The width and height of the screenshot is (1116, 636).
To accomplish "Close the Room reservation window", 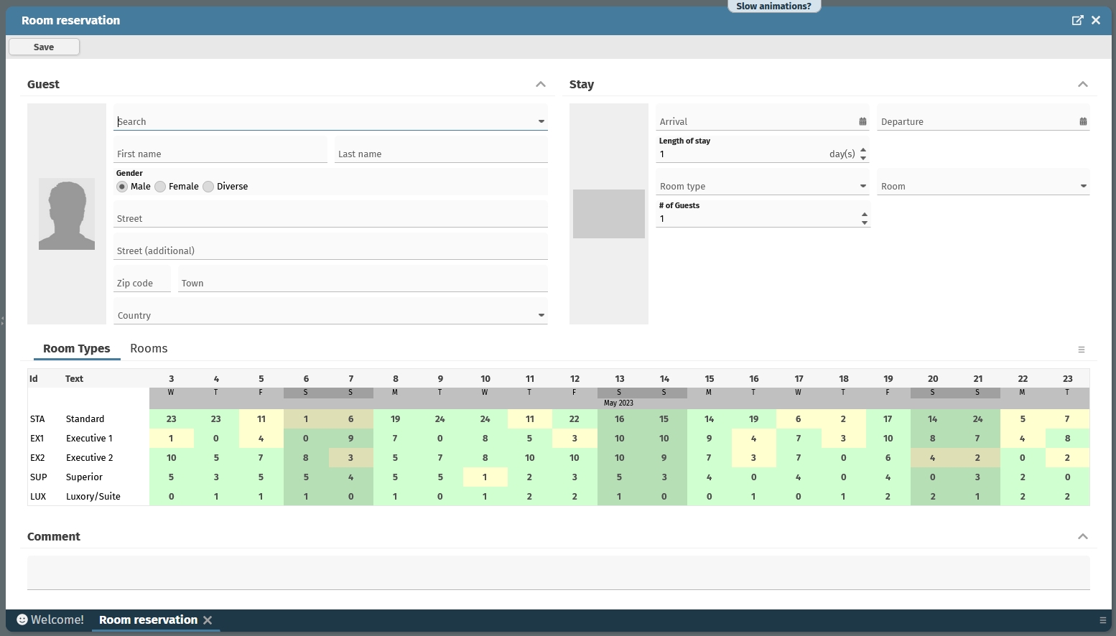I will (x=1096, y=20).
